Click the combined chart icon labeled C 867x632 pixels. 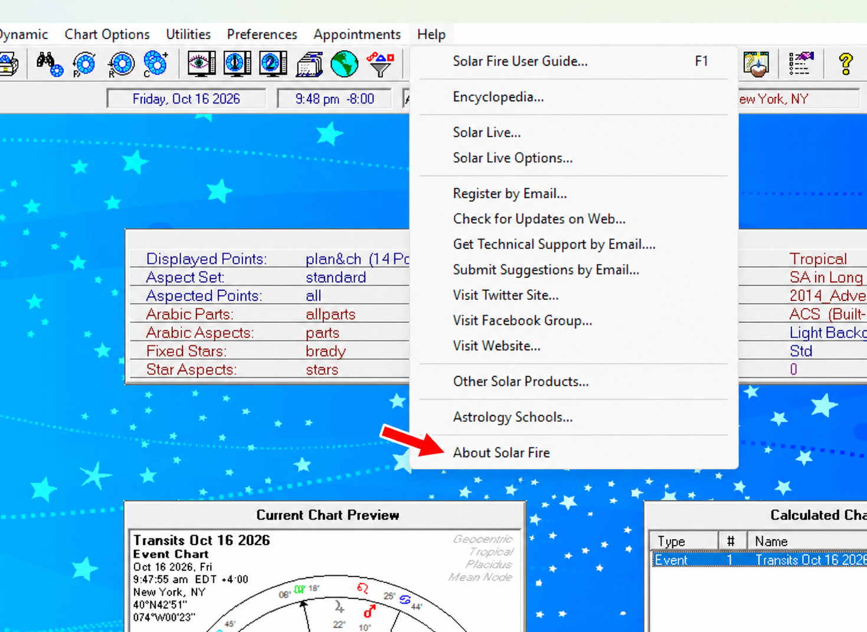point(156,64)
